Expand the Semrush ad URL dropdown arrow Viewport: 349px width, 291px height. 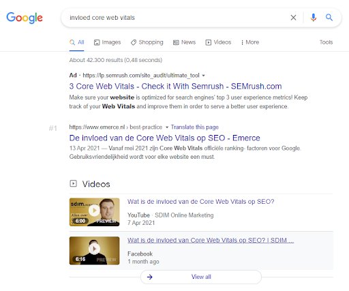(x=204, y=76)
